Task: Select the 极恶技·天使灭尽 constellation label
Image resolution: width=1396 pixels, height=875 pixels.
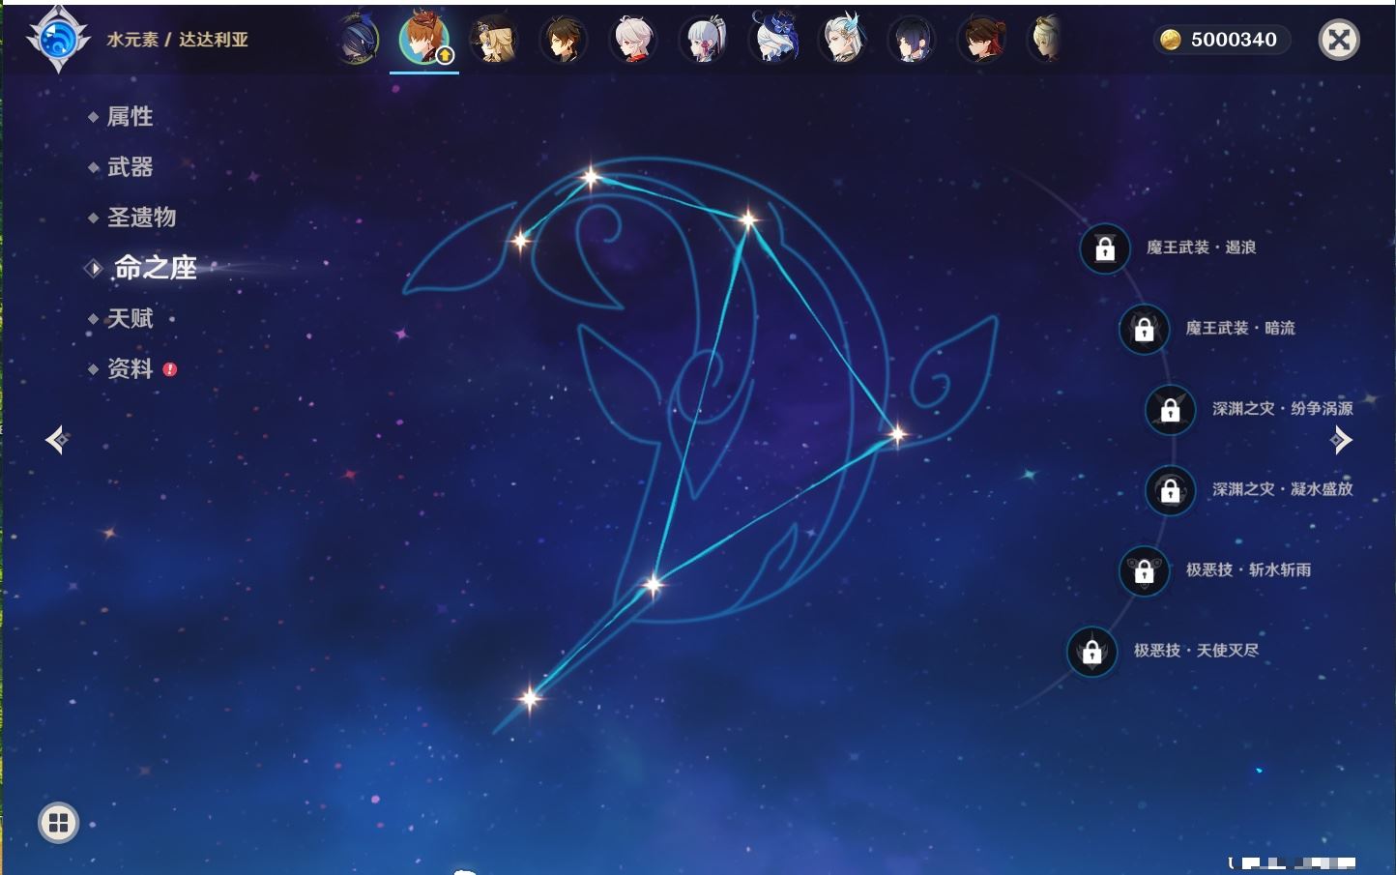Action: coord(1196,650)
